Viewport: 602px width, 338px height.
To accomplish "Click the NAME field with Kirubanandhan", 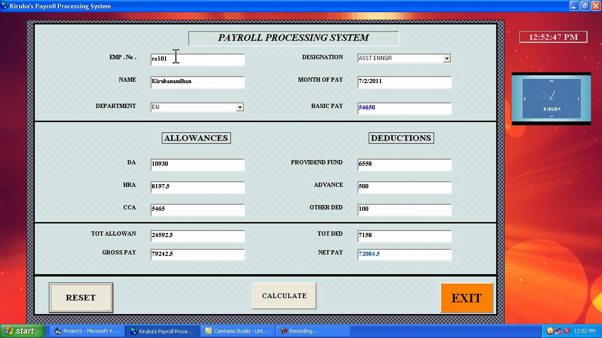I will [x=198, y=82].
